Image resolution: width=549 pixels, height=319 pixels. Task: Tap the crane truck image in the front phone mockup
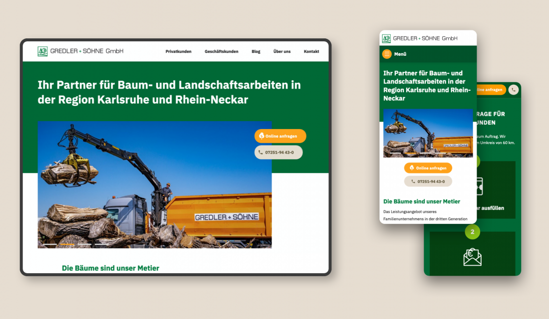428,133
